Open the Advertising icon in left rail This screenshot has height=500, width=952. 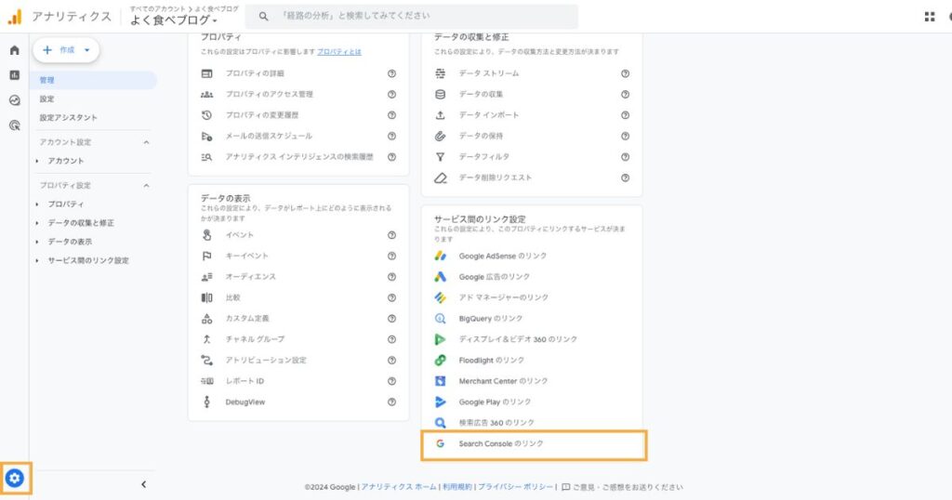click(x=15, y=125)
